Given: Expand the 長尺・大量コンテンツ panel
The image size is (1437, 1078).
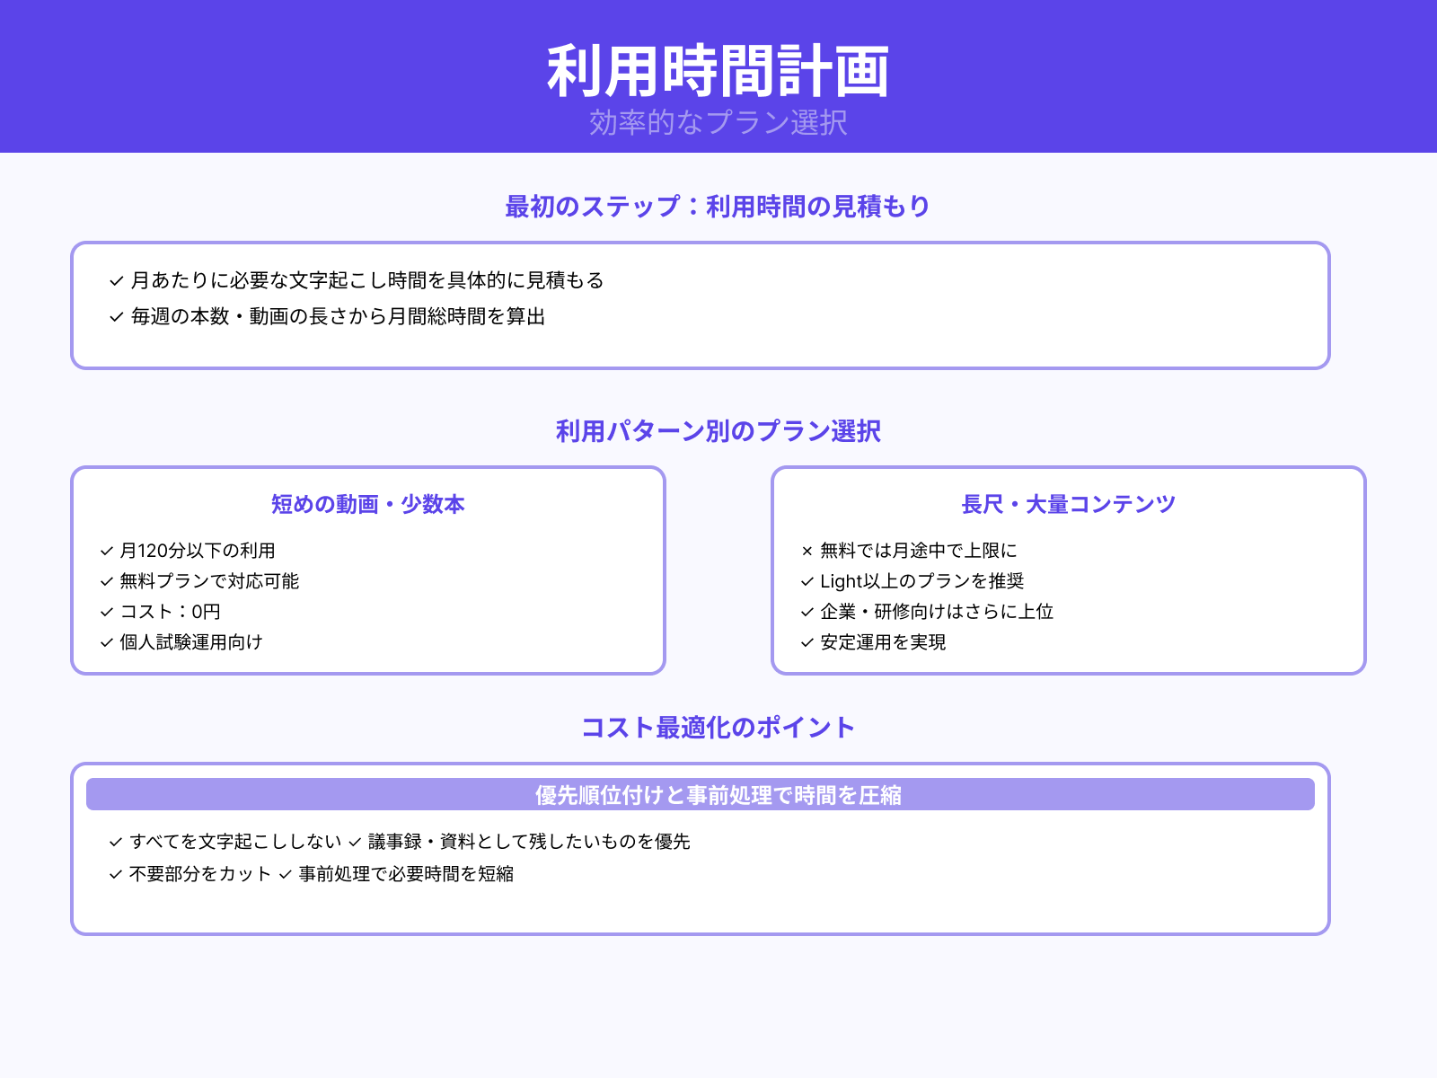Looking at the screenshot, I should point(1068,505).
